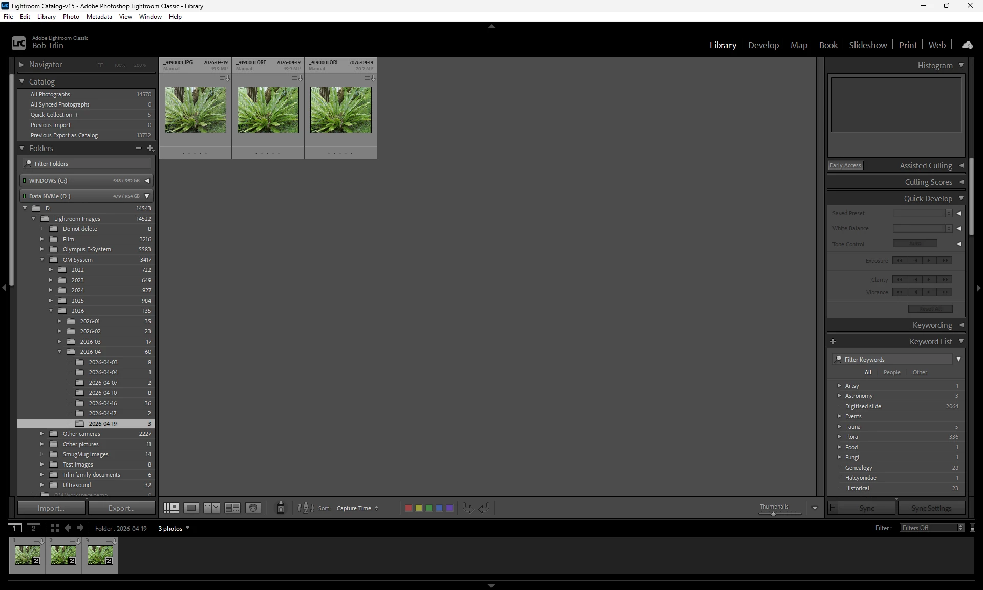Open the Sort Capture Time dropdown

[x=357, y=508]
